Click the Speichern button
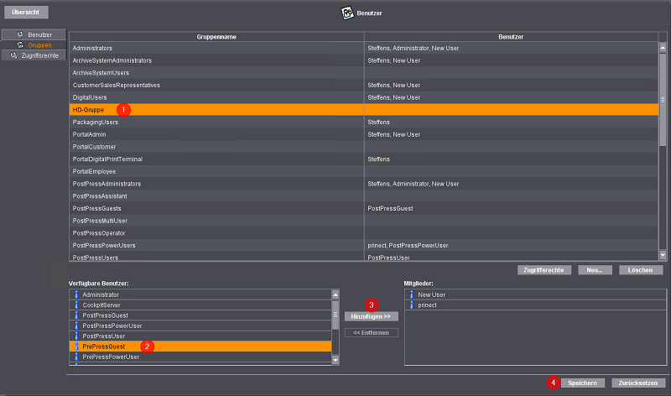Screen dimensions: 671x396 [x=582, y=383]
